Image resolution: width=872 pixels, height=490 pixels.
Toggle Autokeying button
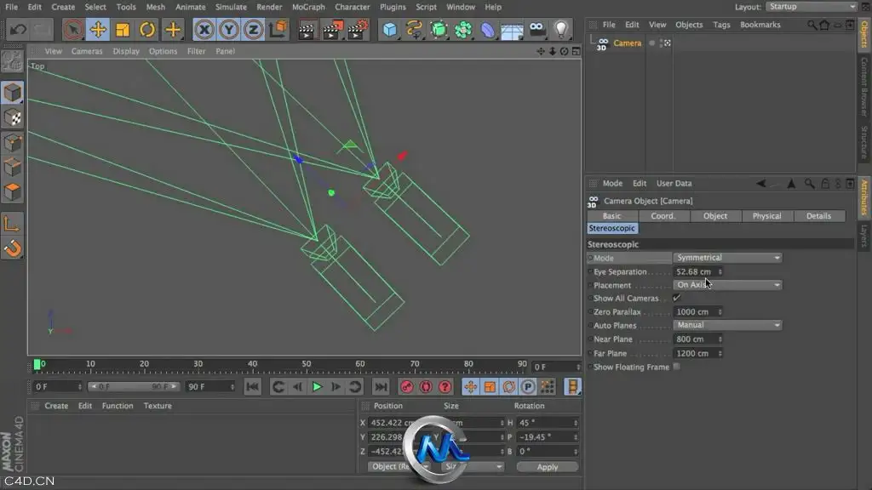pos(426,387)
